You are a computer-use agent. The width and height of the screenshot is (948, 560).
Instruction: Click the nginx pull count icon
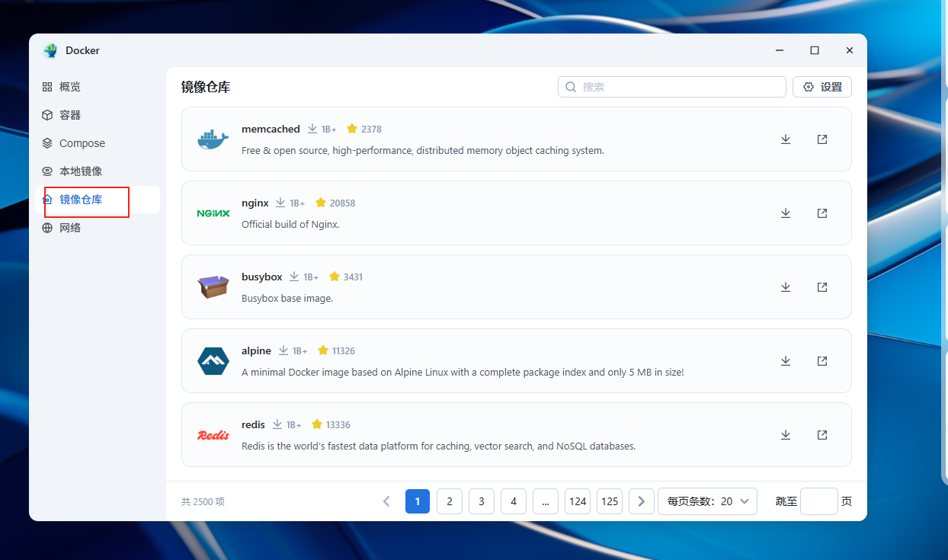[x=280, y=203]
